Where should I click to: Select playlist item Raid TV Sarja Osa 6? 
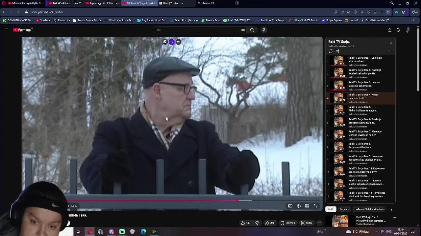point(360,123)
